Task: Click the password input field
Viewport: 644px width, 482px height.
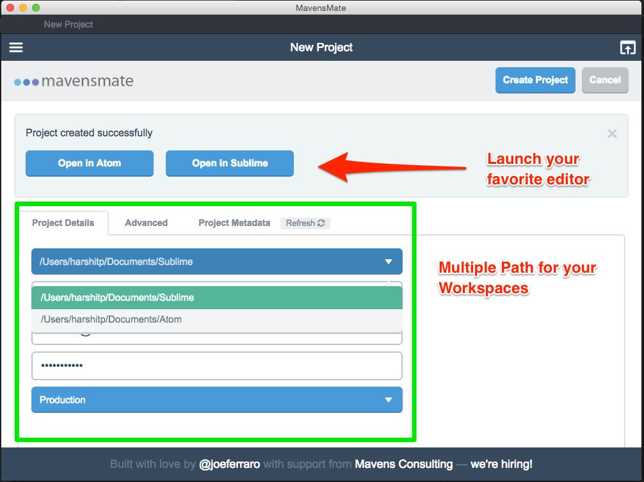Action: tap(217, 366)
